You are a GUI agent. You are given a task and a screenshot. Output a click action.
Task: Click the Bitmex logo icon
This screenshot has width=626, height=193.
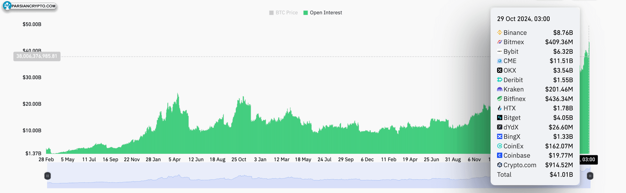coord(499,42)
